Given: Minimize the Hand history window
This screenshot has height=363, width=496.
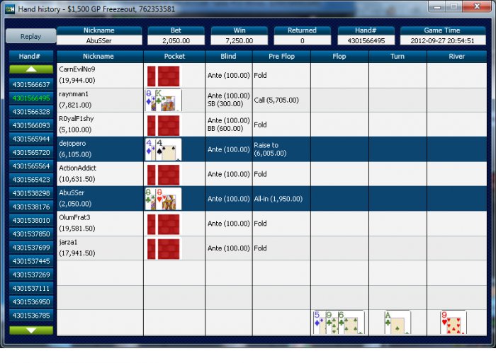Looking at the screenshot, I should 437,6.
